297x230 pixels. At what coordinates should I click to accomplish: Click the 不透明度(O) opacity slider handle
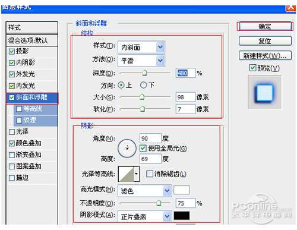[159, 203]
